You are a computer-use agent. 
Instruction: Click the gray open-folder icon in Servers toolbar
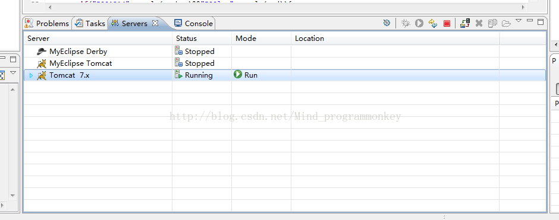(x=506, y=24)
